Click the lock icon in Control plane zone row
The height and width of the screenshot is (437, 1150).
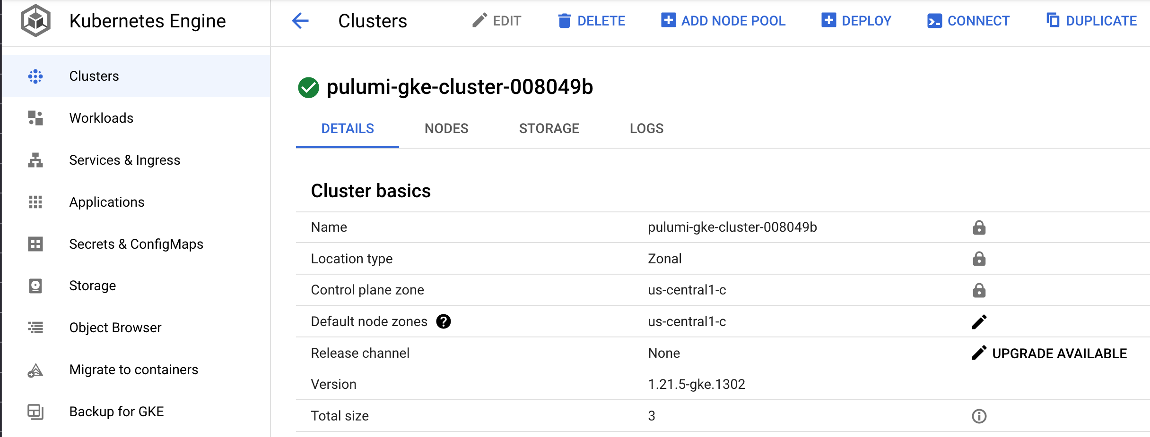coord(979,290)
